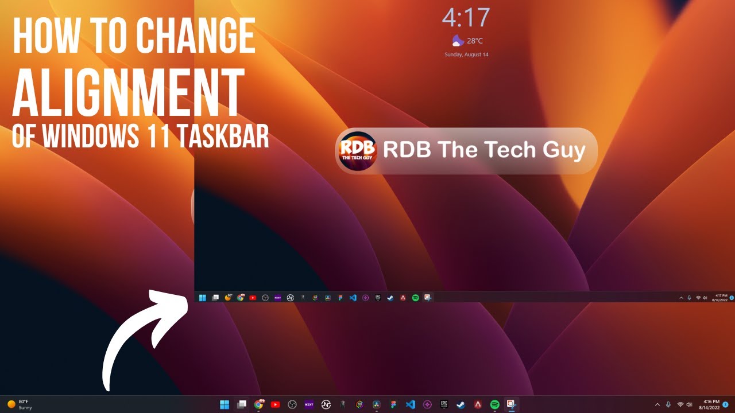This screenshot has height=413, width=735.
Task: Open Figma from the centered bottom taskbar
Action: tap(393, 404)
